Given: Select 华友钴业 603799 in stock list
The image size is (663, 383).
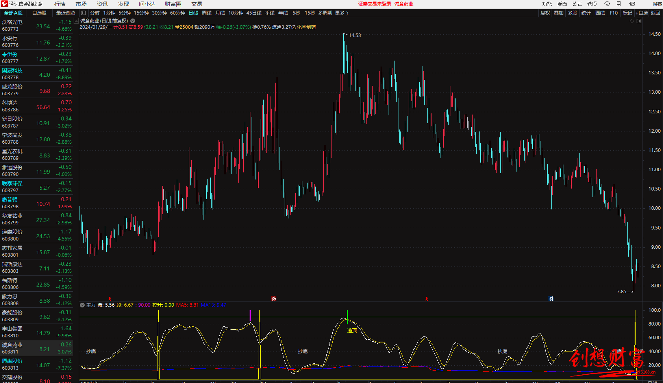Looking at the screenshot, I should (37, 219).
